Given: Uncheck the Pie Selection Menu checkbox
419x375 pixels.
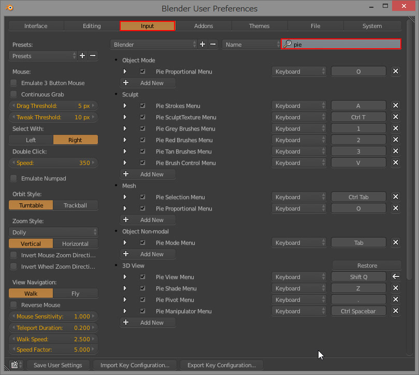Looking at the screenshot, I should pyautogui.click(x=143, y=197).
